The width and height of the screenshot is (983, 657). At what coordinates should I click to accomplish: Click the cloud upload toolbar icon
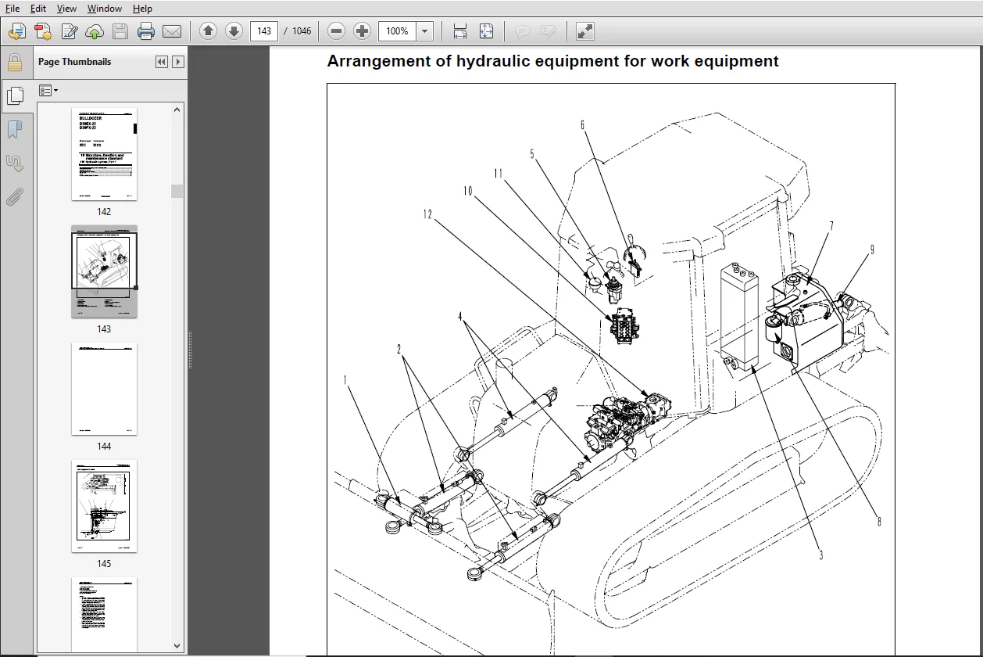coord(95,31)
